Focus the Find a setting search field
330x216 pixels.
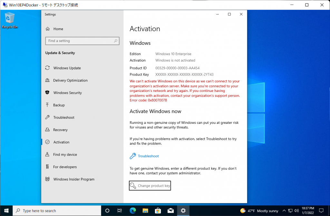(x=82, y=41)
